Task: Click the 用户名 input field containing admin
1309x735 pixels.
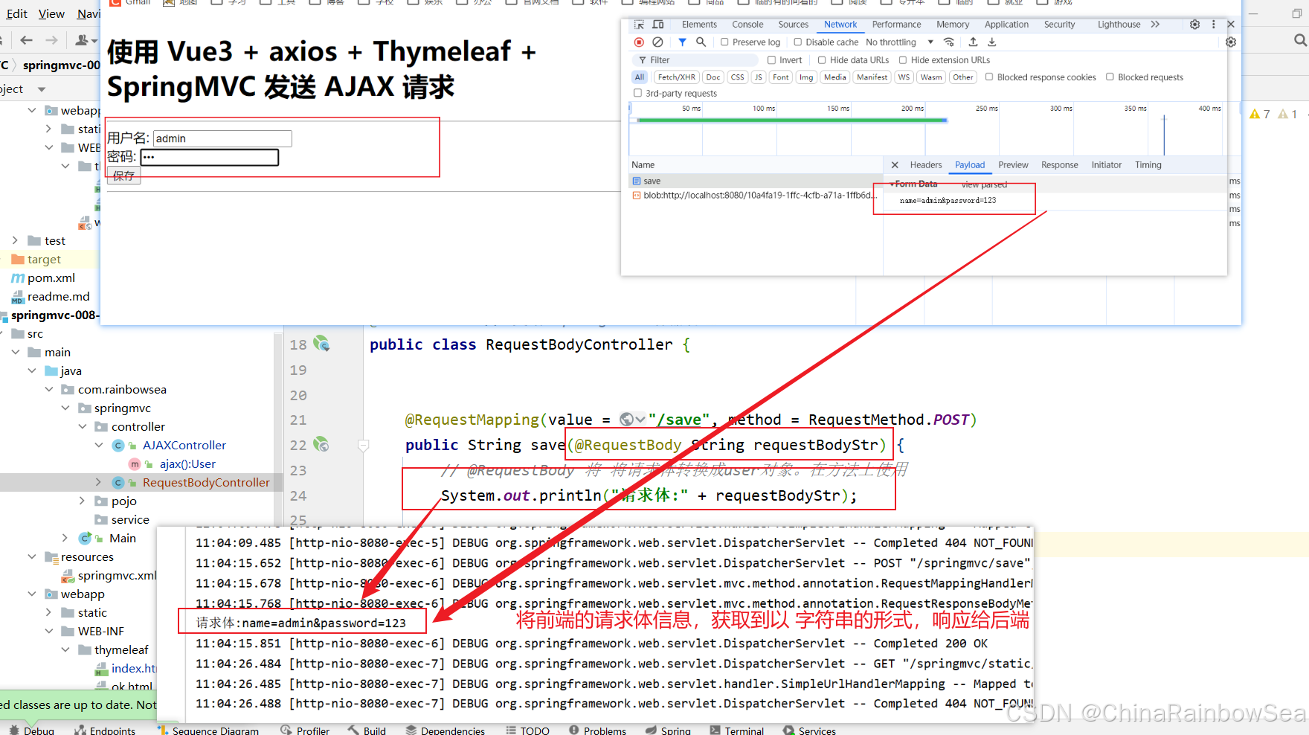Action: pos(222,138)
